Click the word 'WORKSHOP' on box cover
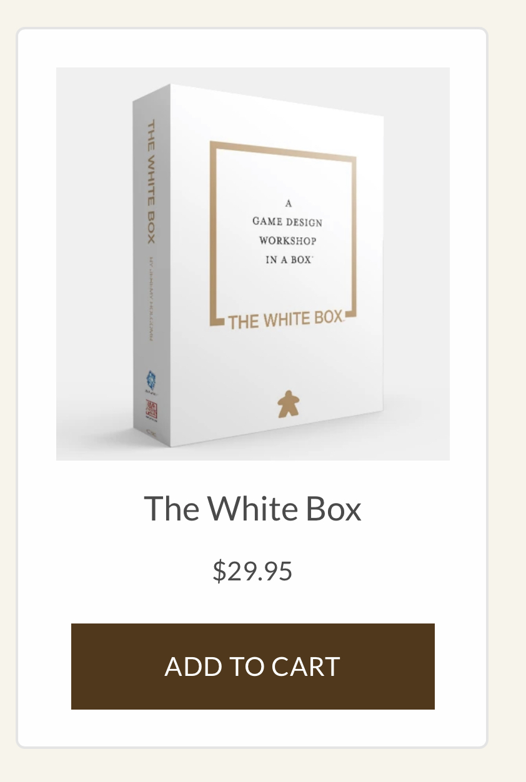 coord(287,241)
